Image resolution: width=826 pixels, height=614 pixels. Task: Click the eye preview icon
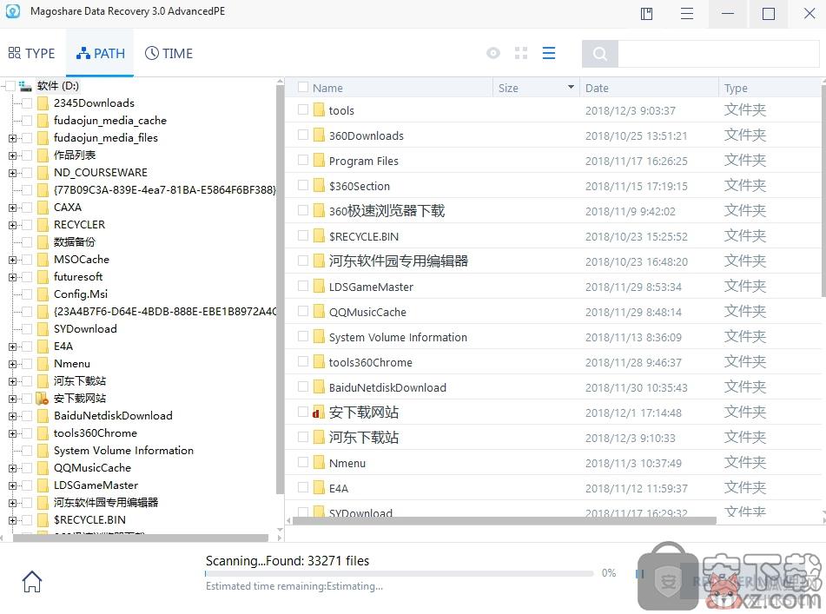pyautogui.click(x=493, y=53)
